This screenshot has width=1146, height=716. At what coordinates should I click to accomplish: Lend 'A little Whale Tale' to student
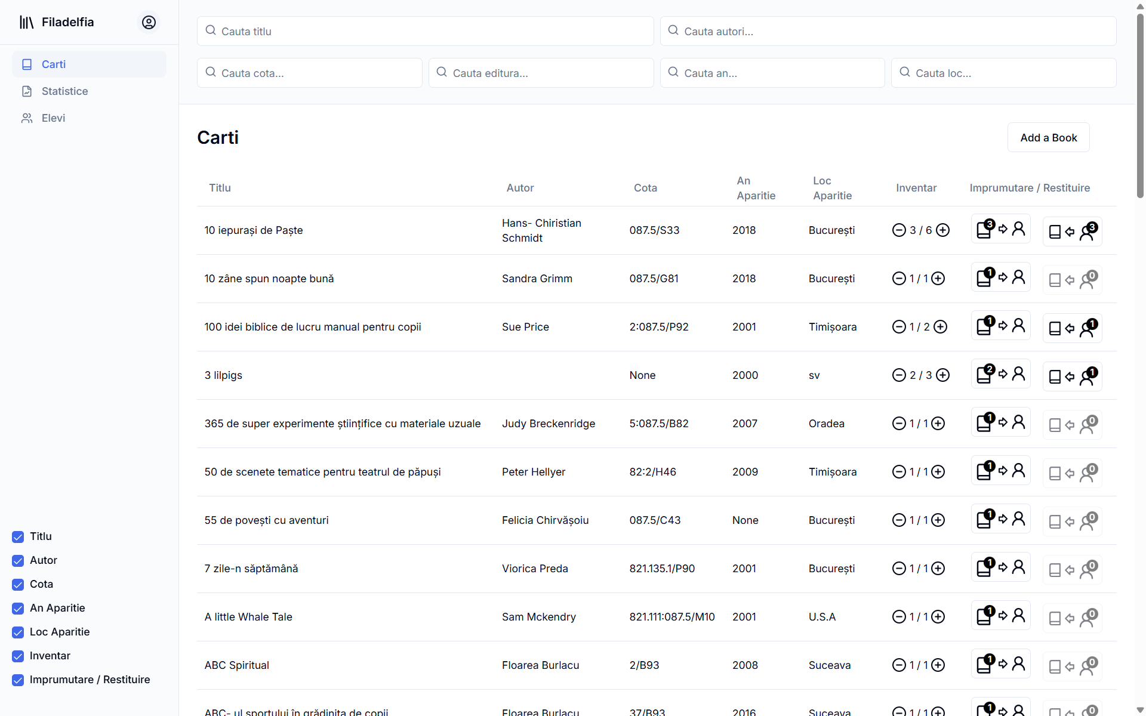point(1000,616)
